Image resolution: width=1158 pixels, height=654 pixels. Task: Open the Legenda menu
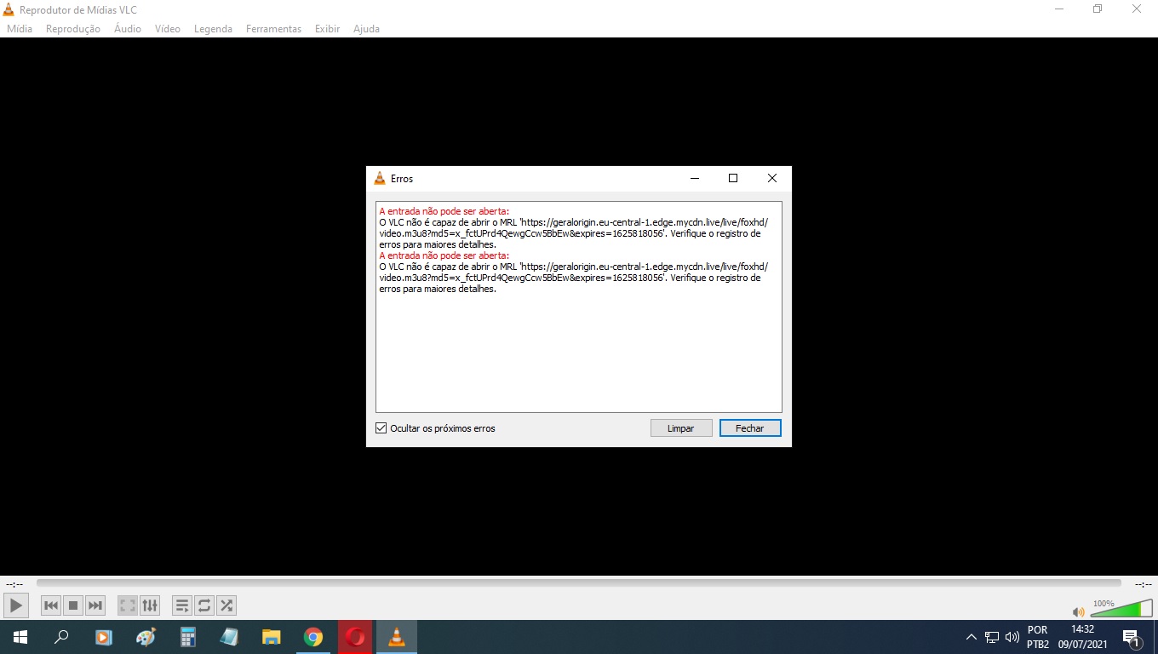coord(213,28)
